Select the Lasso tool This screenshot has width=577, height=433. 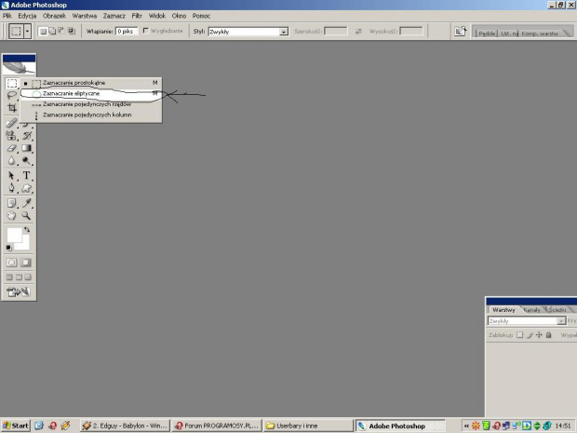click(x=12, y=95)
